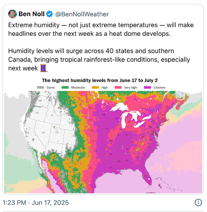Click the tweet text about heat dome

(101, 29)
